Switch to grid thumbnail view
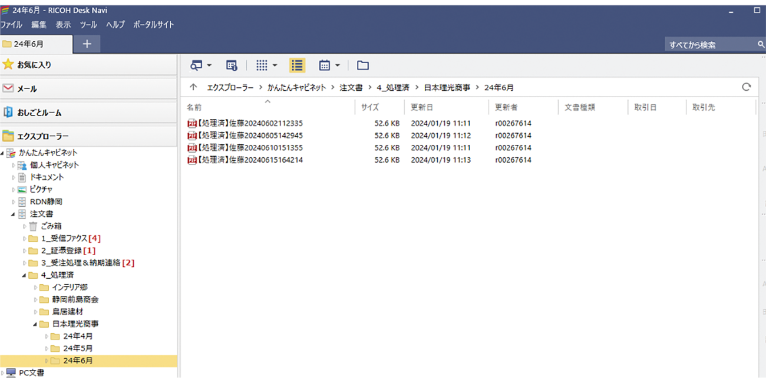Viewport: 766px width, 383px height. click(x=261, y=65)
